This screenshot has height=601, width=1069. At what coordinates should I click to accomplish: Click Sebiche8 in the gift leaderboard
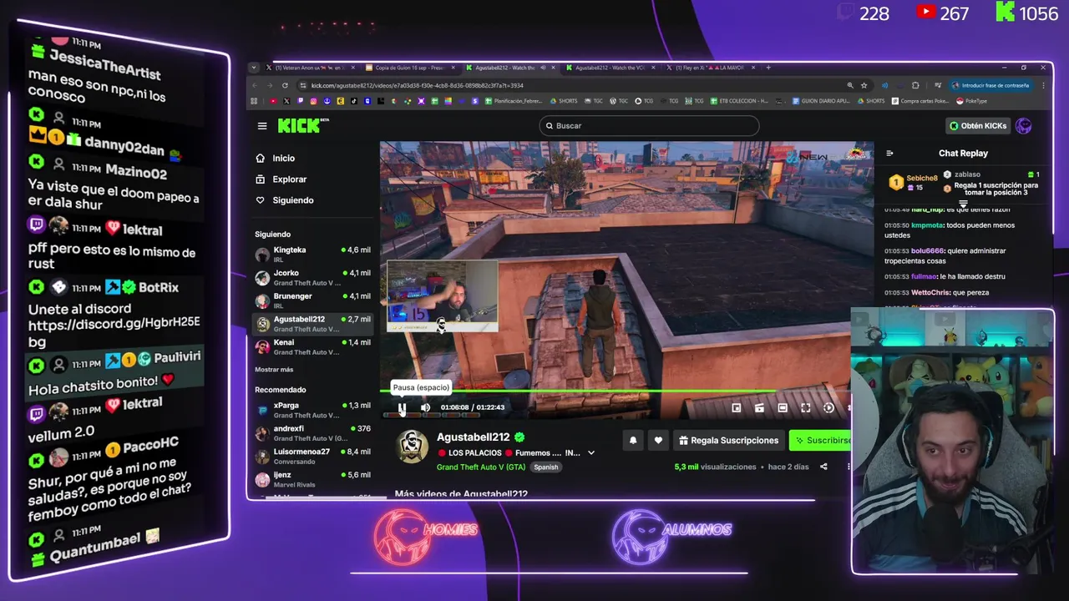pos(913,182)
